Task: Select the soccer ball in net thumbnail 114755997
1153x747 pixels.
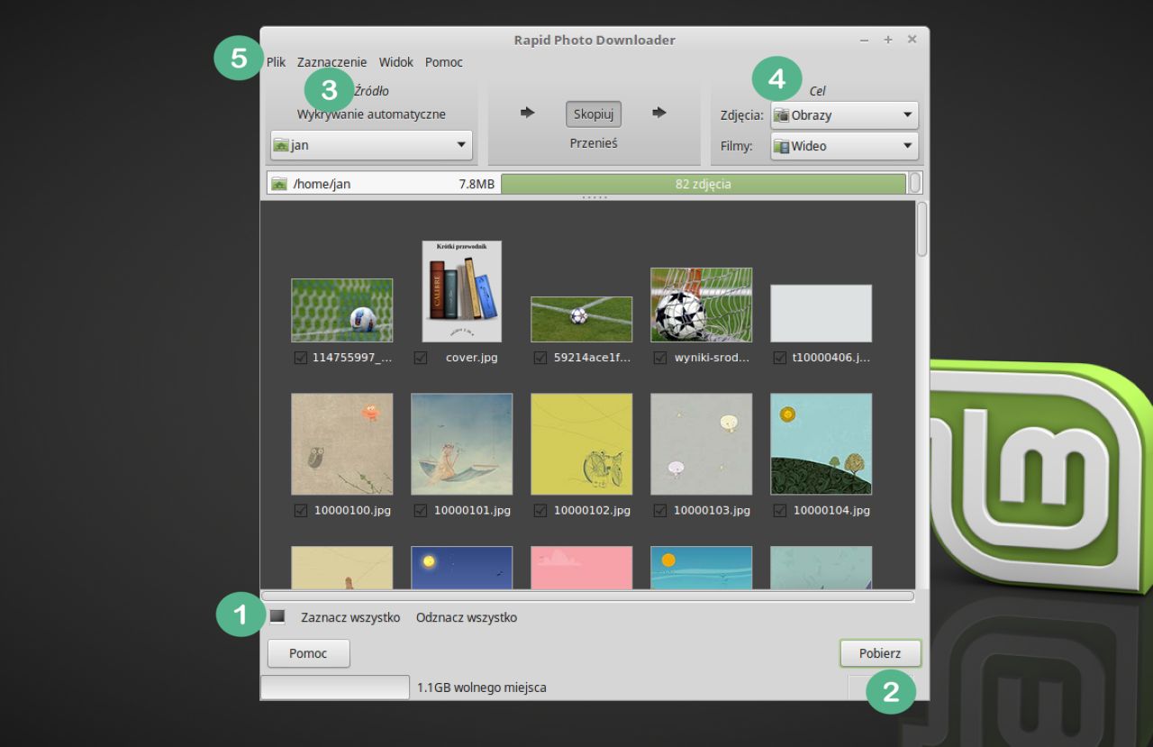Action: click(342, 310)
